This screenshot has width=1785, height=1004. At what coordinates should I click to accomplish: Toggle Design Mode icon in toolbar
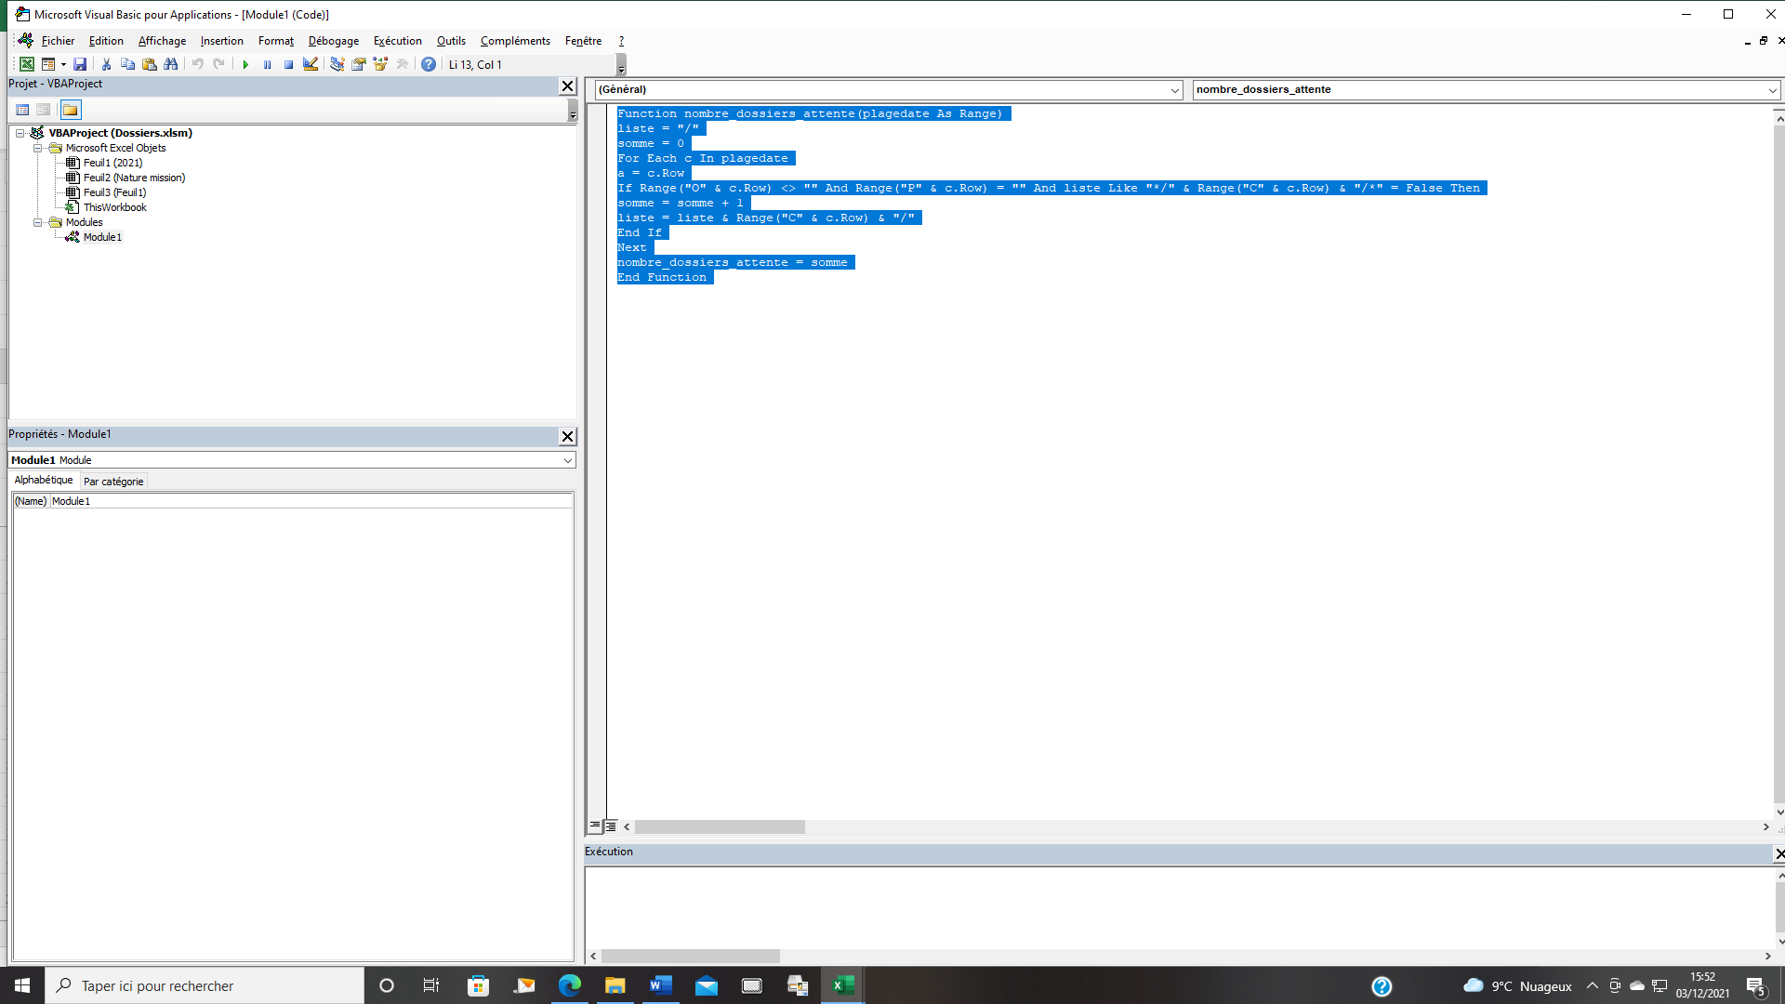(x=311, y=64)
